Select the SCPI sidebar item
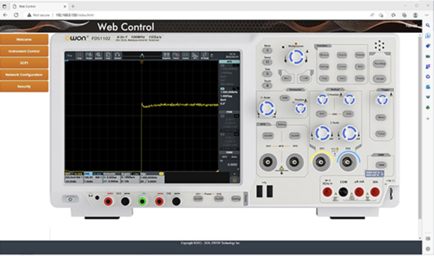434x256 pixels. (x=24, y=63)
